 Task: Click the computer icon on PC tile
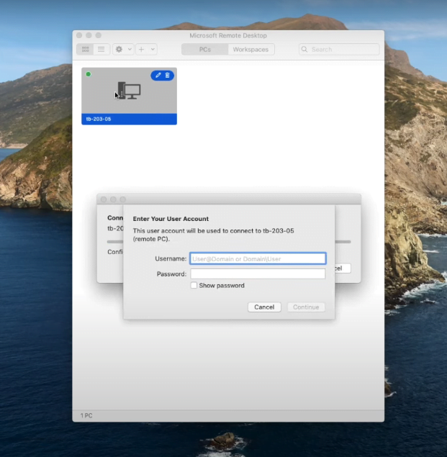pyautogui.click(x=130, y=91)
